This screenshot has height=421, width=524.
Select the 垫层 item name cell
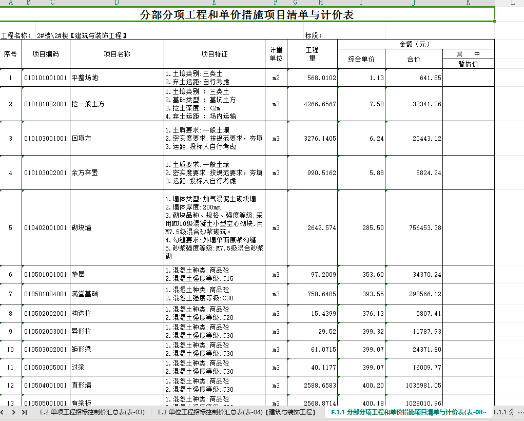pyautogui.click(x=117, y=274)
